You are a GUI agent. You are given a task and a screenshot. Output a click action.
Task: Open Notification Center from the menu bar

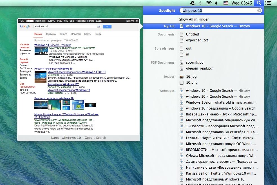point(268,3)
